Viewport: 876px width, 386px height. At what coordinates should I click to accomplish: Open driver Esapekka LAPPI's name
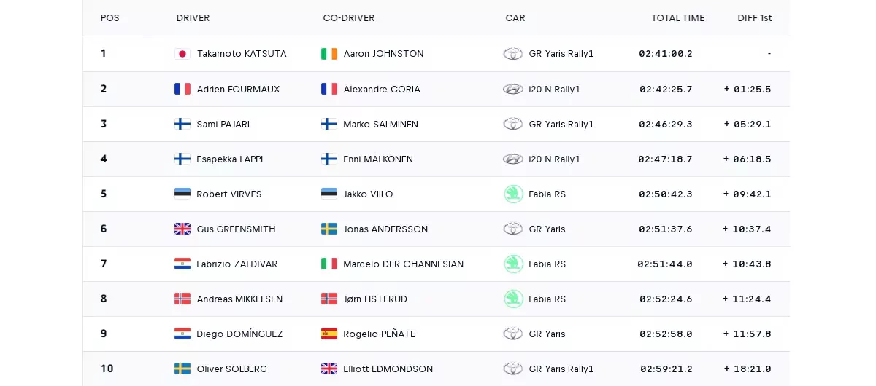[229, 159]
